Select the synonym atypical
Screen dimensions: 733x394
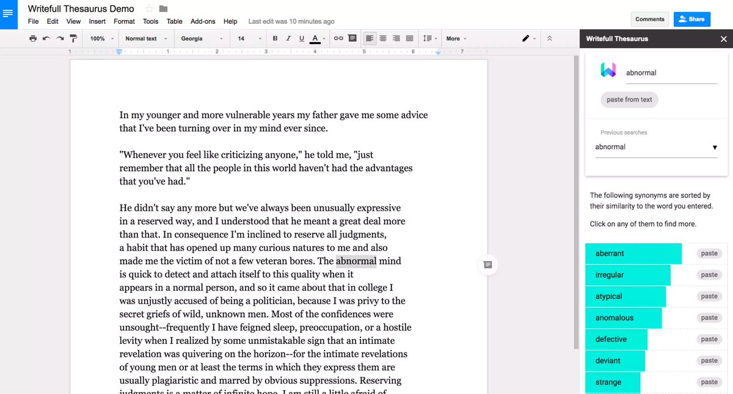[625, 296]
